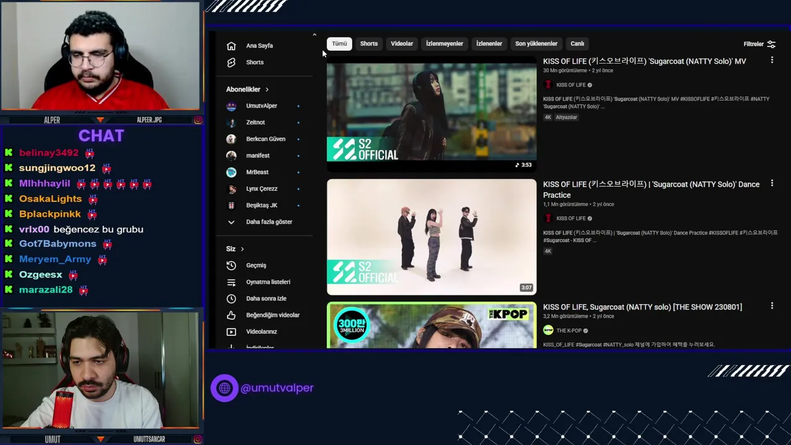
Task: Open Oynatma listeleri playlist icon
Action: coord(231,282)
